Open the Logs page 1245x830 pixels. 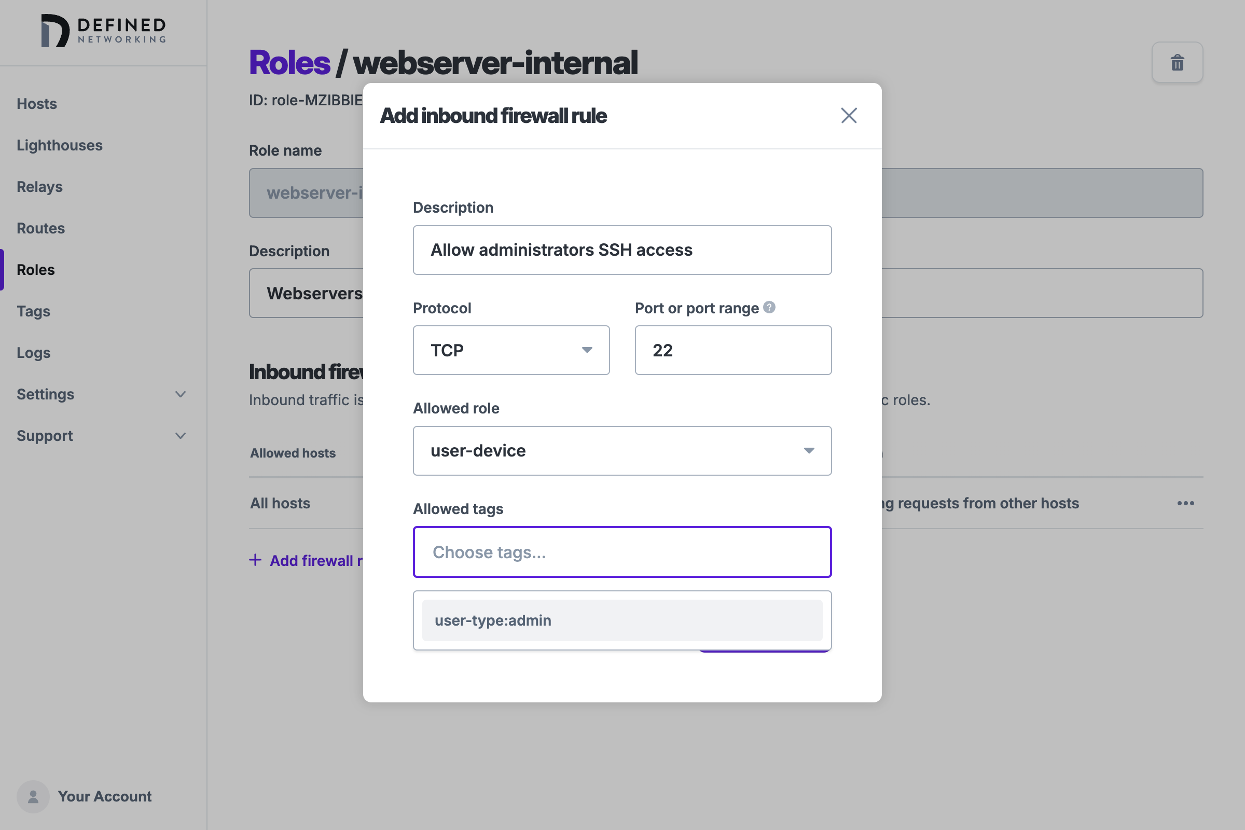click(x=33, y=353)
